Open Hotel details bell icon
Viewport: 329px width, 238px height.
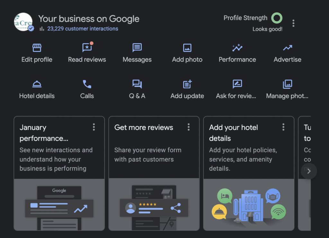[37, 84]
